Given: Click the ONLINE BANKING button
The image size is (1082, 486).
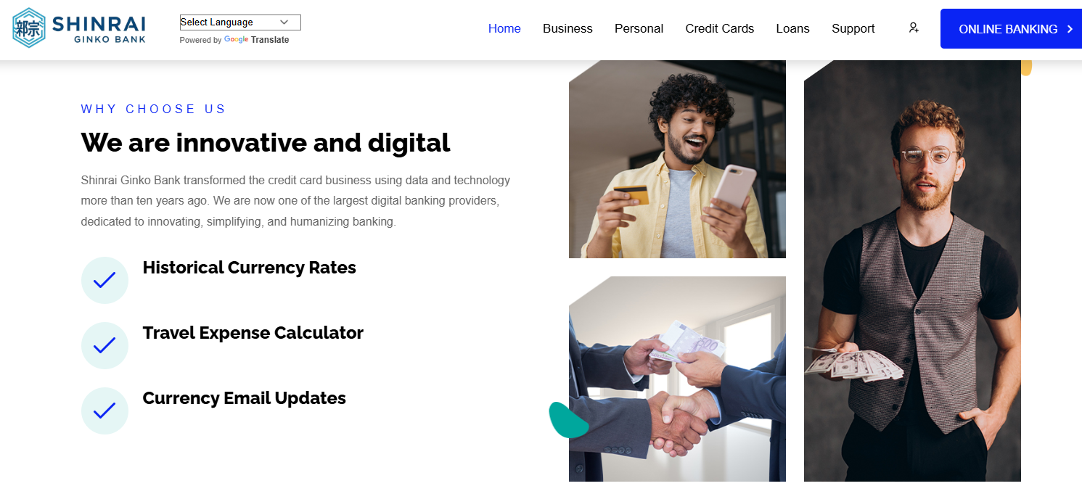Looking at the screenshot, I should (x=1011, y=29).
